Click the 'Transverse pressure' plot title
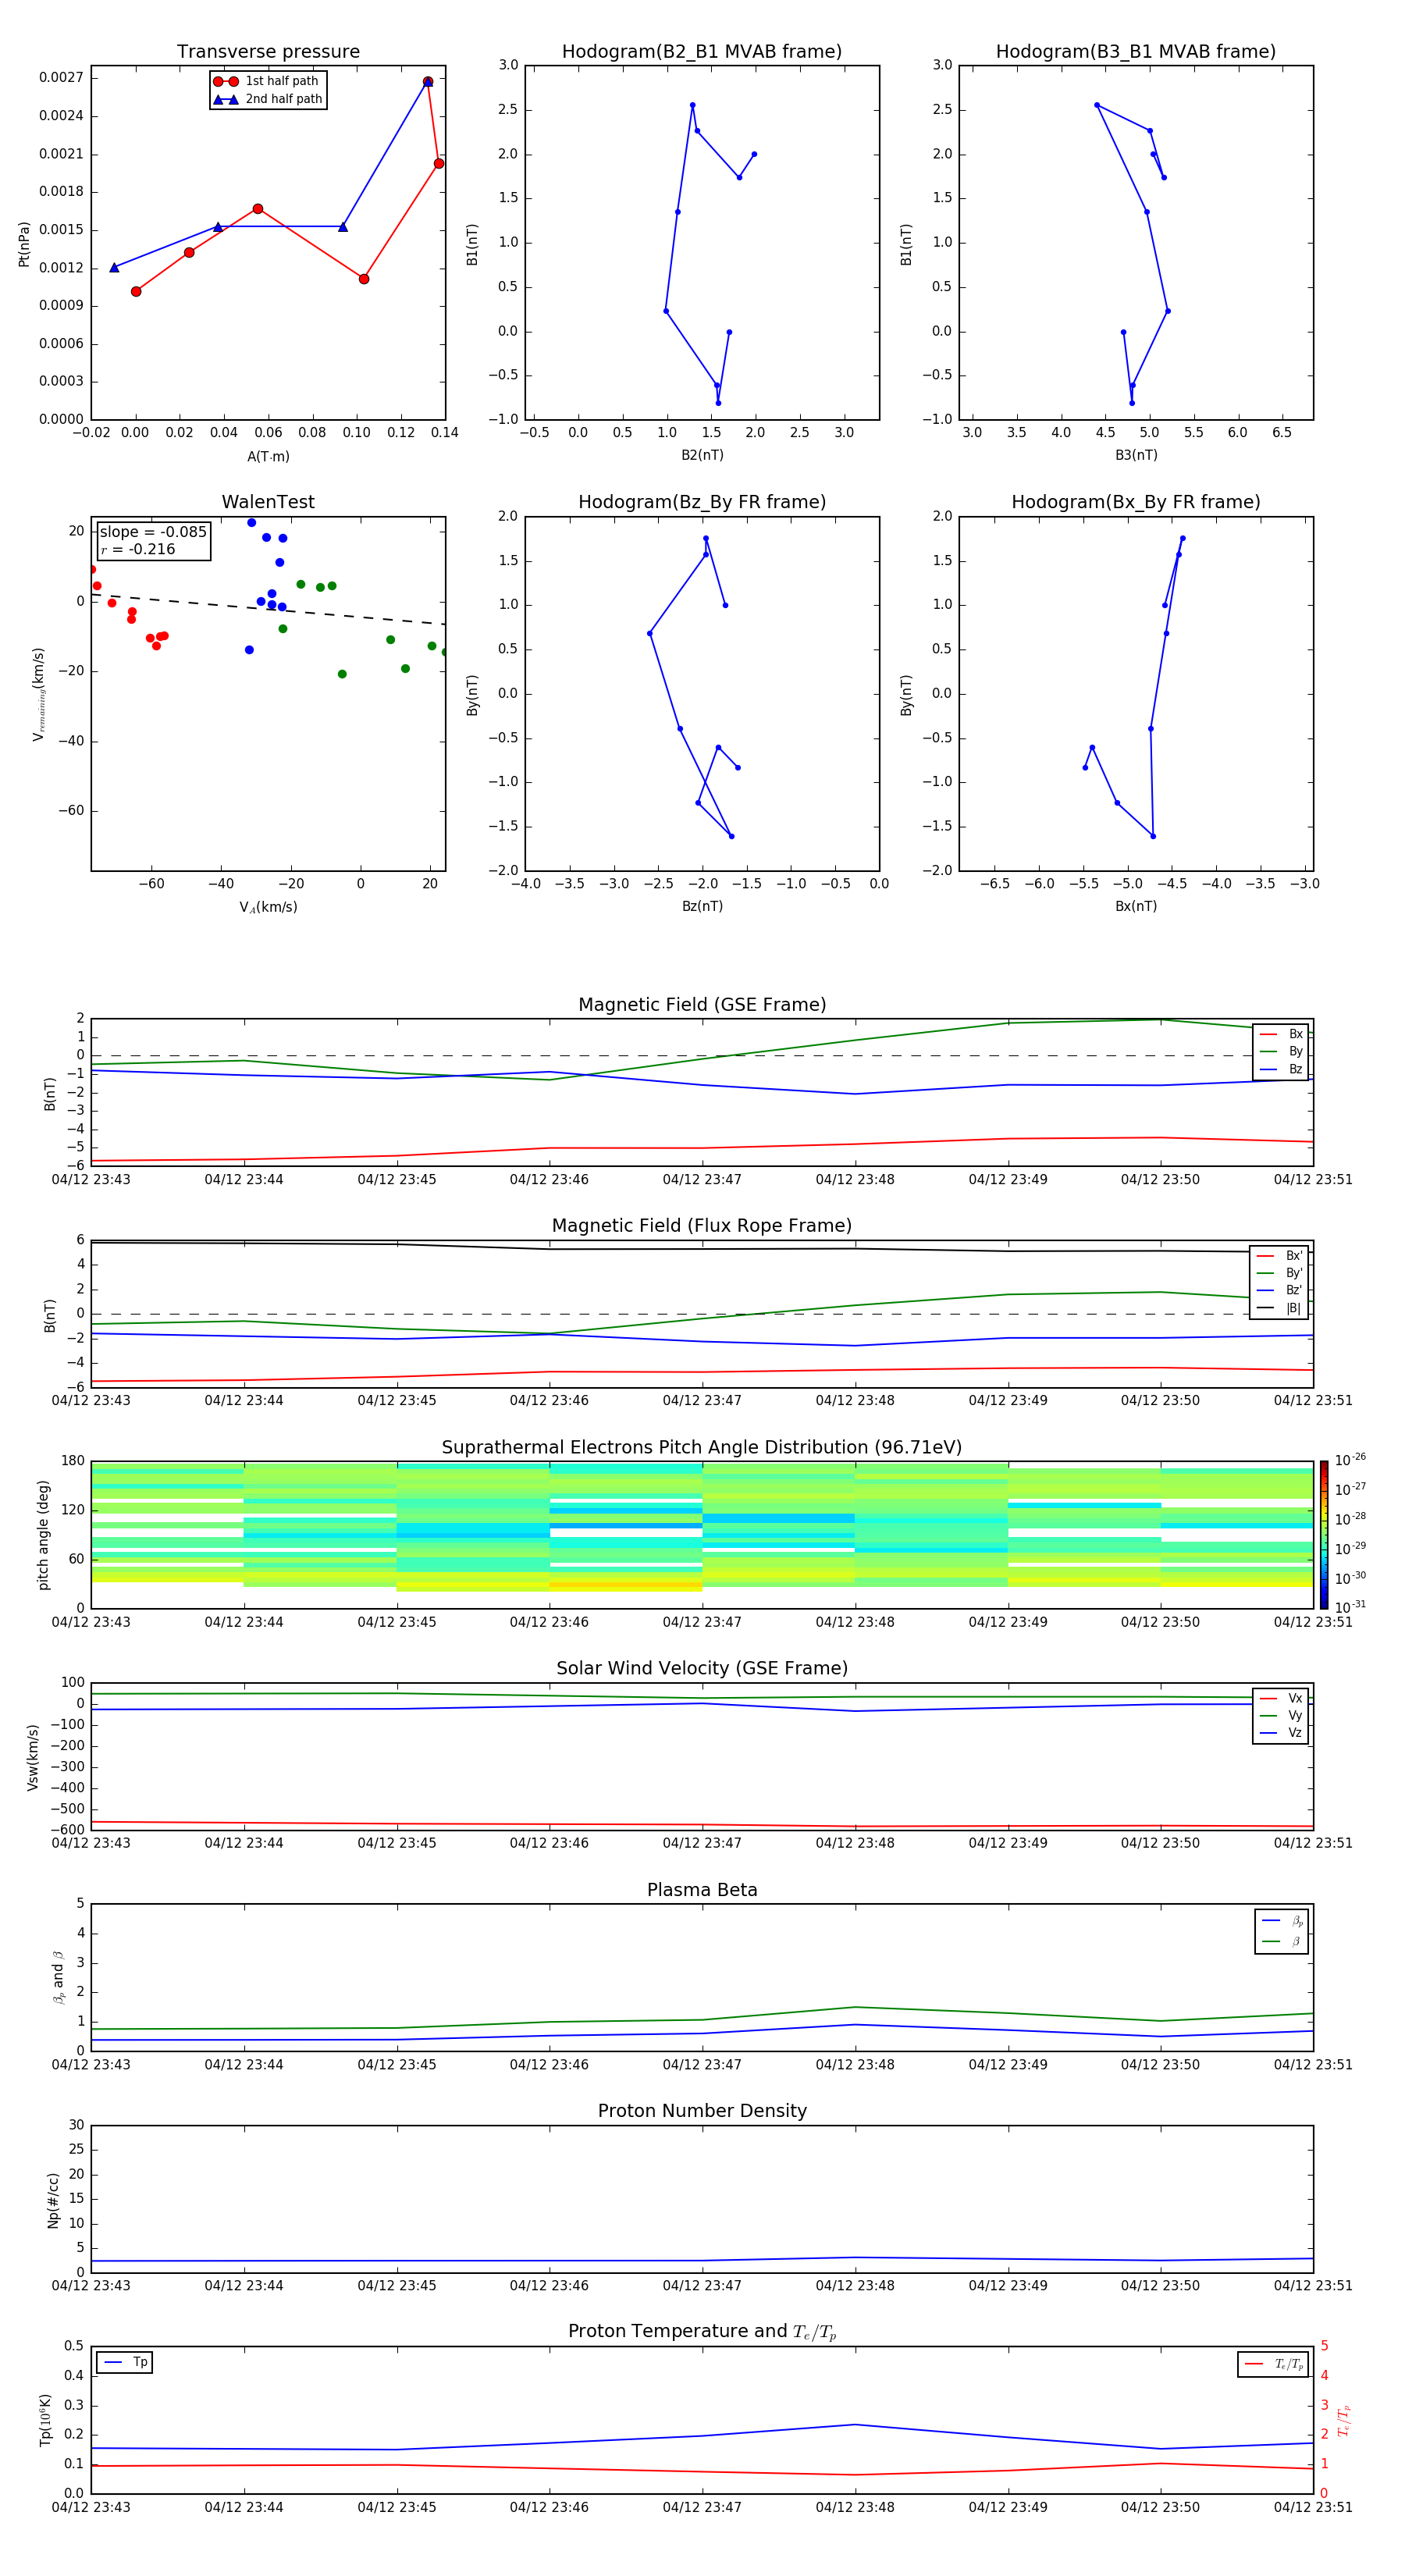1405x2576 pixels. pos(268,51)
